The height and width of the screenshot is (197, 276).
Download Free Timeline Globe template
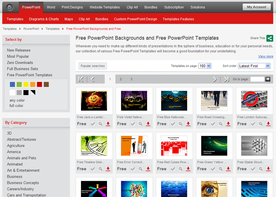tap(108, 169)
